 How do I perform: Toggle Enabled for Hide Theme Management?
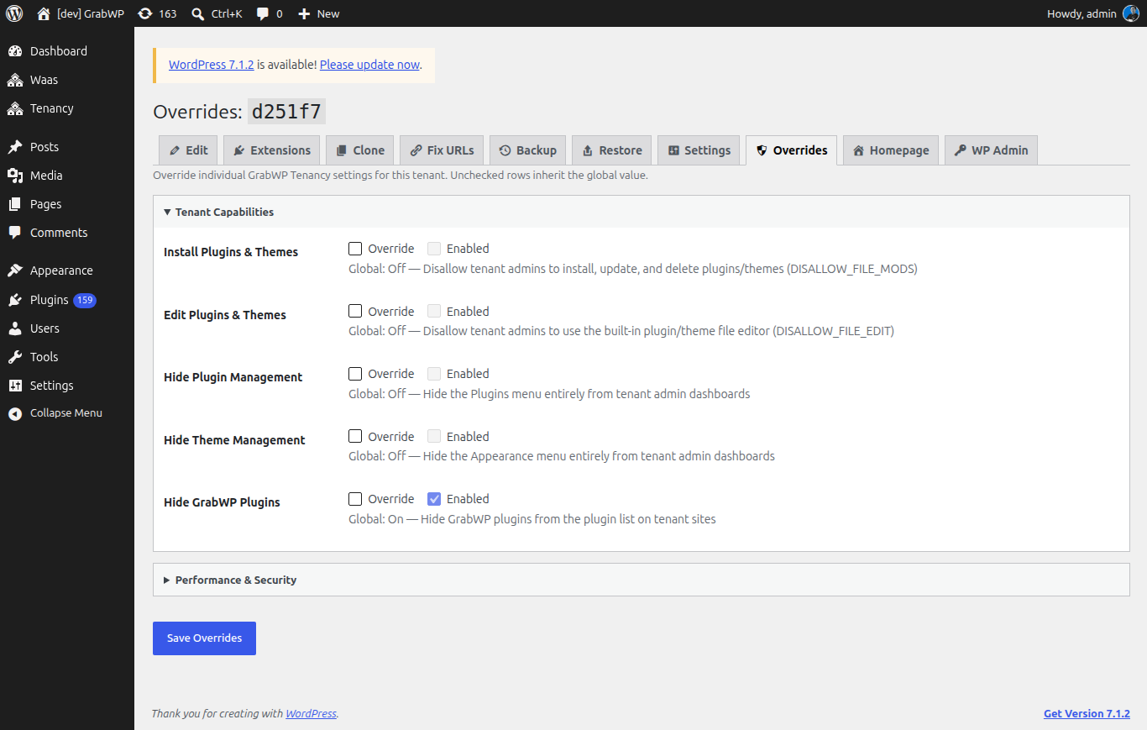(434, 437)
